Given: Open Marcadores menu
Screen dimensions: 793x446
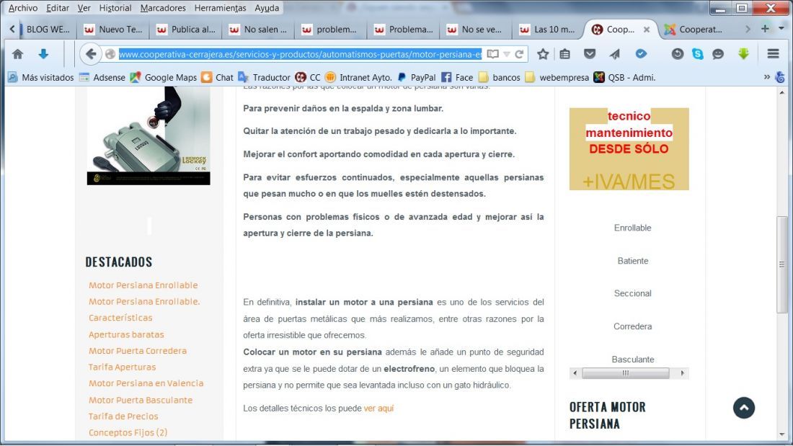Looking at the screenshot, I should (x=163, y=8).
